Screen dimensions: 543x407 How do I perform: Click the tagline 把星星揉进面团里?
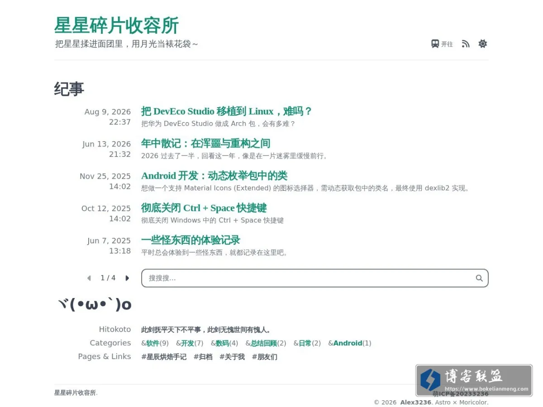(127, 44)
